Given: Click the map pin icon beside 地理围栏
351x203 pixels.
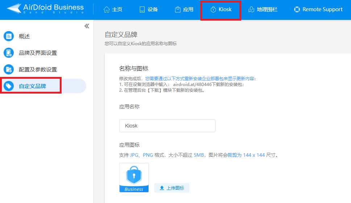Looking at the screenshot, I should [251, 10].
